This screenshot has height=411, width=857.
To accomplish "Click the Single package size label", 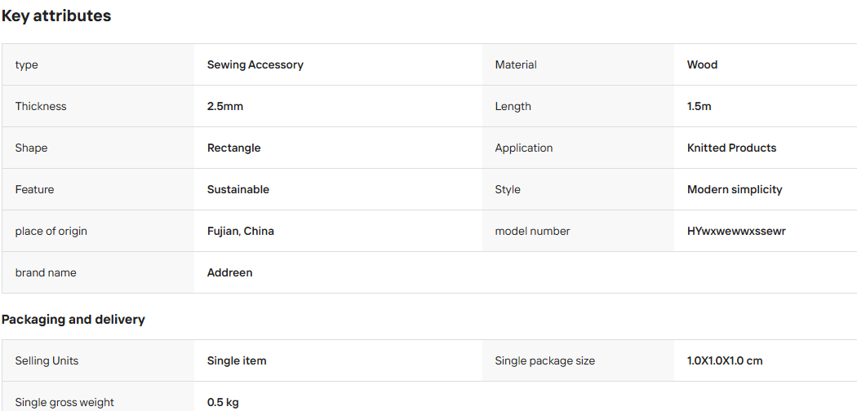I will coord(545,360).
